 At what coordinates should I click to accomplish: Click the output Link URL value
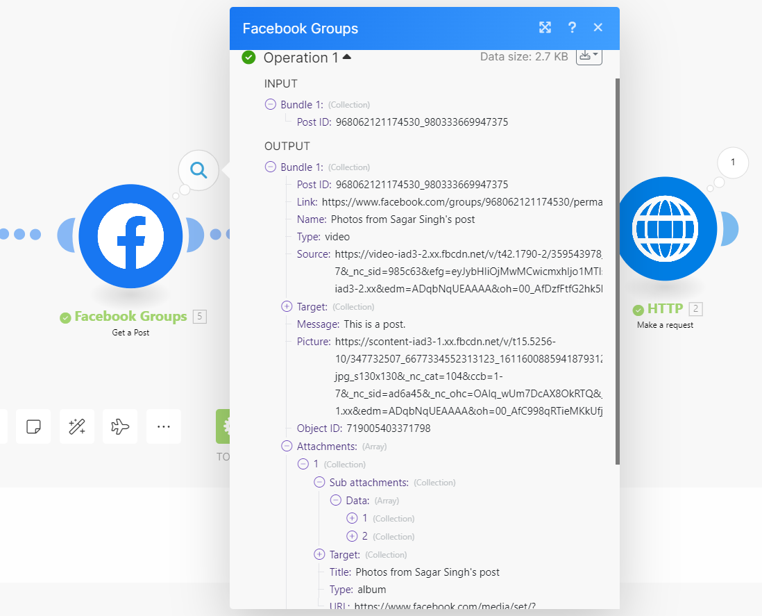[x=462, y=202]
